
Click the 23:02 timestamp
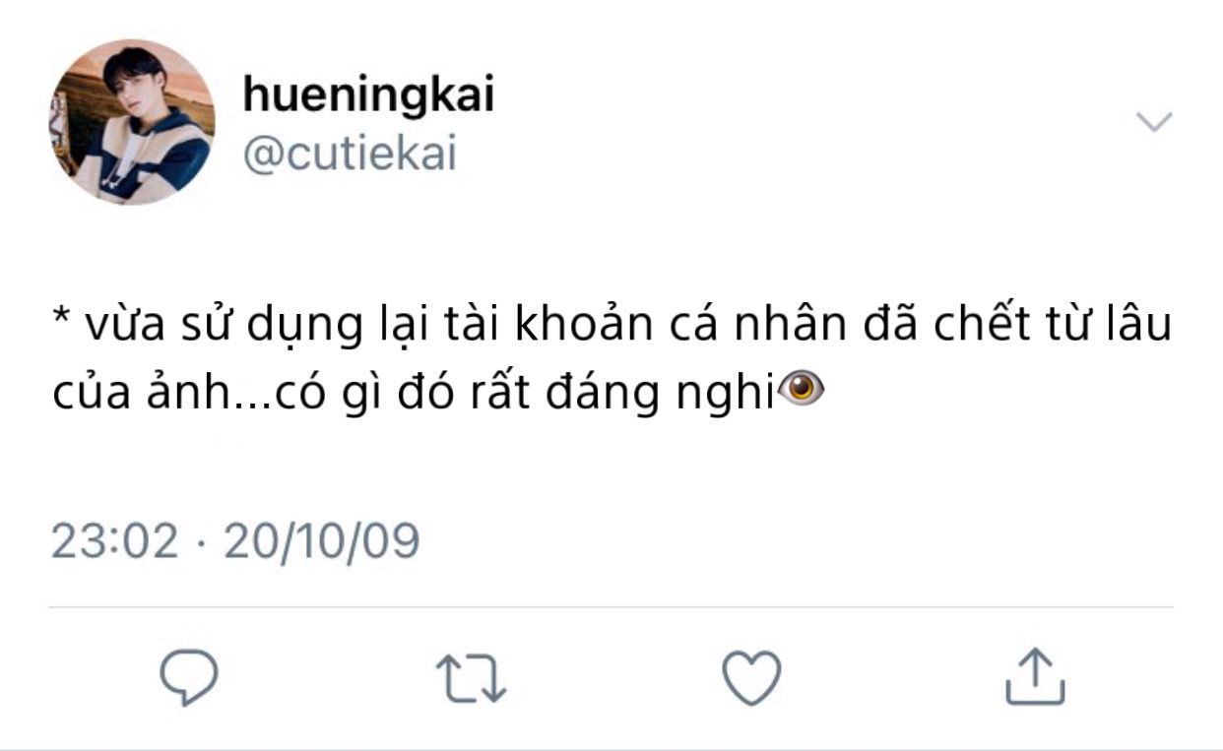pyautogui.click(x=115, y=541)
